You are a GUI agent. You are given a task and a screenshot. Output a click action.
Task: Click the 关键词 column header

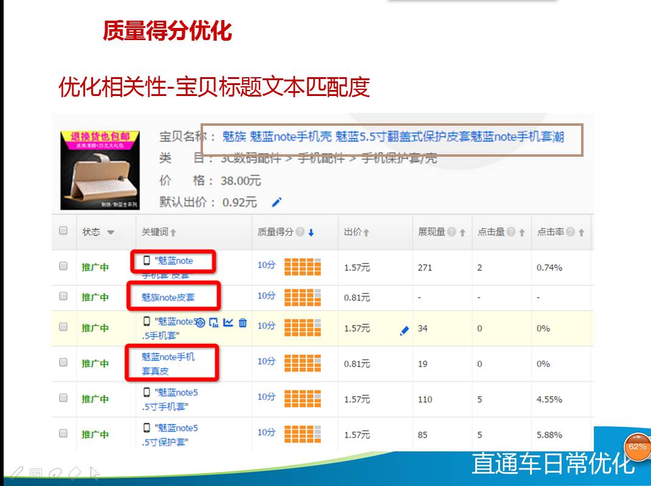[154, 232]
